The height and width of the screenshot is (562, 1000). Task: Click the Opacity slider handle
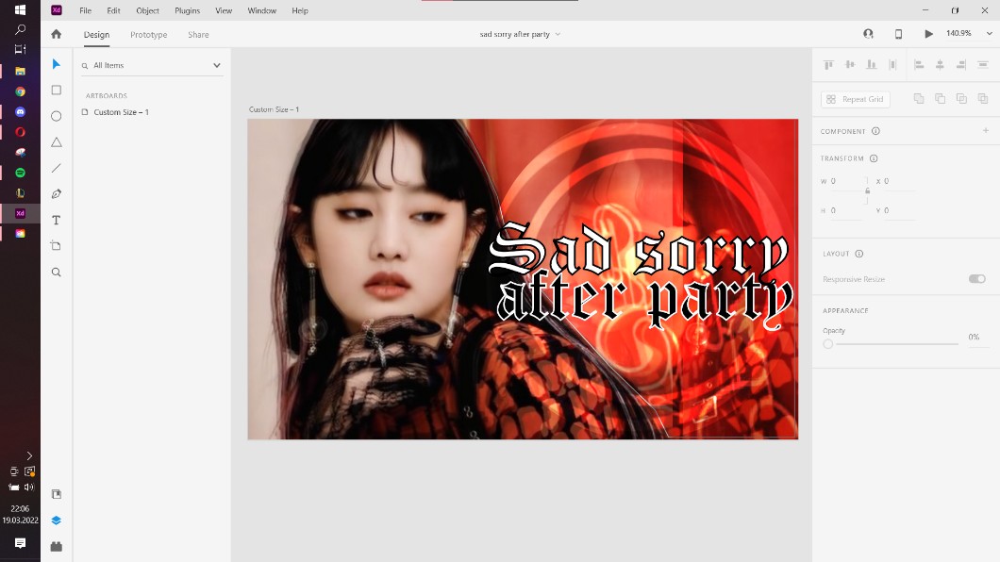point(828,344)
